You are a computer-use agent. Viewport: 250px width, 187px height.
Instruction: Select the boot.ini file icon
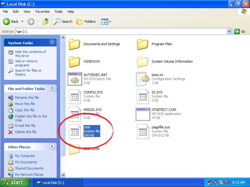pos(142,79)
